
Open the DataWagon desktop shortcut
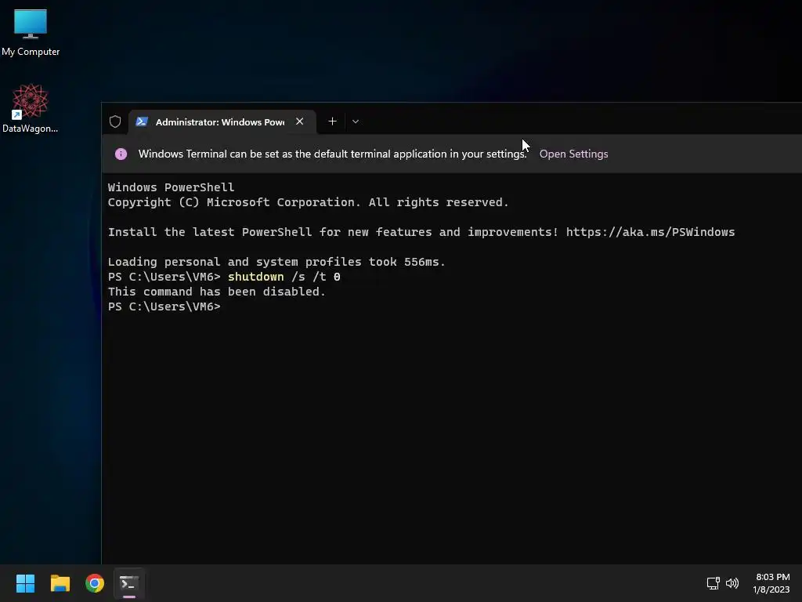(x=31, y=108)
